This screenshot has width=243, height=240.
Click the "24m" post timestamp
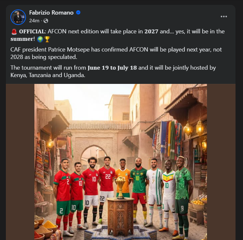34,21
